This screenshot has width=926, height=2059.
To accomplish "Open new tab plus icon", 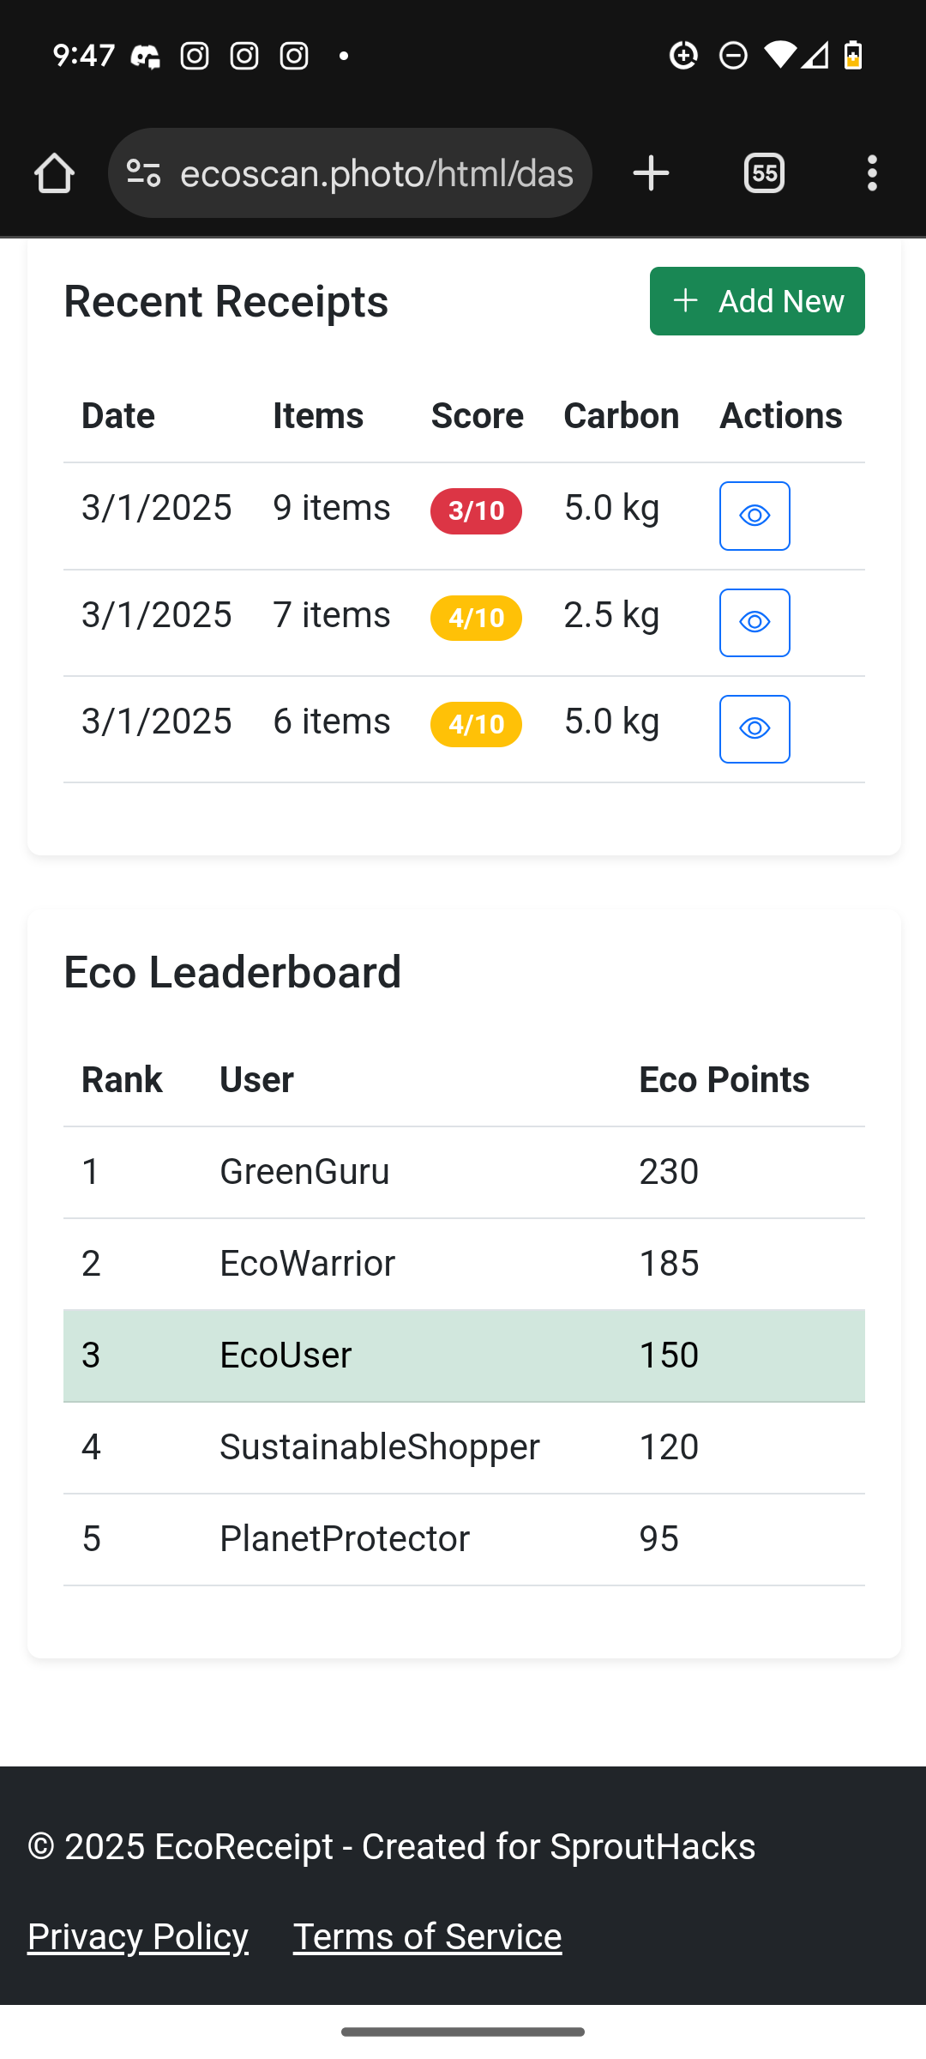I will [651, 174].
